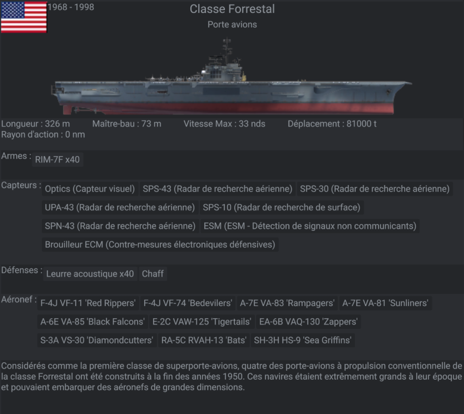Open the E-2C VAW-125 'Tigertails' tag

coord(202,321)
